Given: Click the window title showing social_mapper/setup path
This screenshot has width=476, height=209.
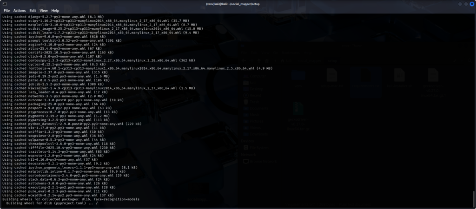Looking at the screenshot, I should point(238,4).
